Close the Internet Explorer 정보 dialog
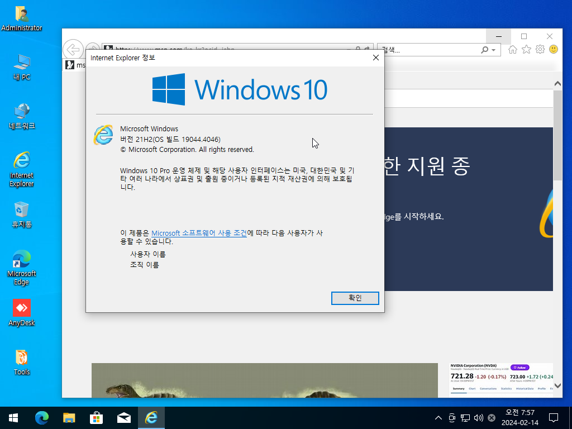The image size is (572, 429). [376, 58]
